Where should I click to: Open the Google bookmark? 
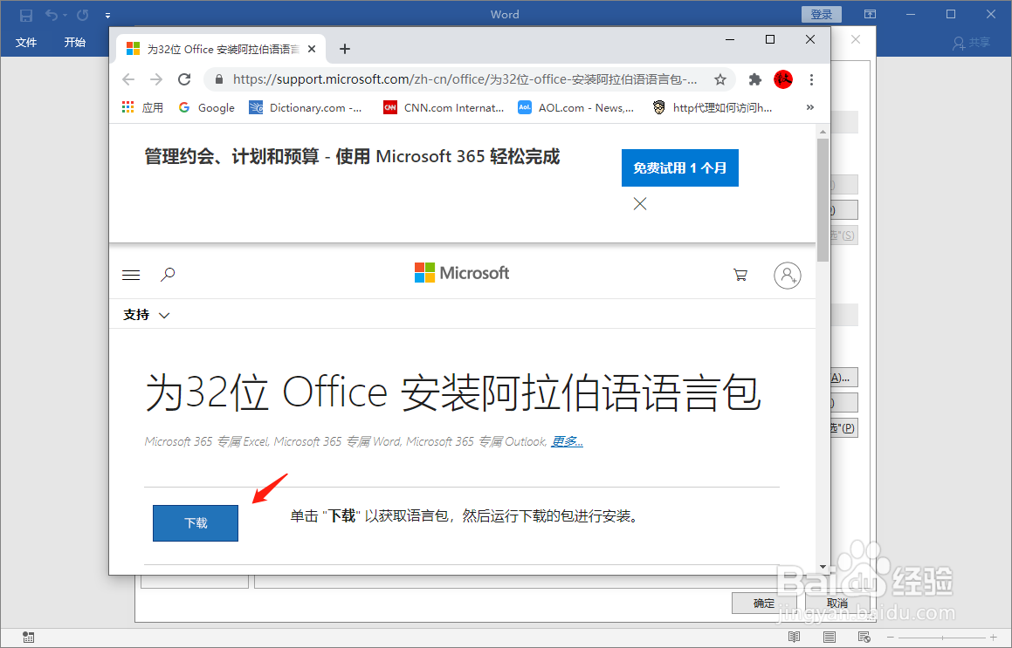click(207, 107)
